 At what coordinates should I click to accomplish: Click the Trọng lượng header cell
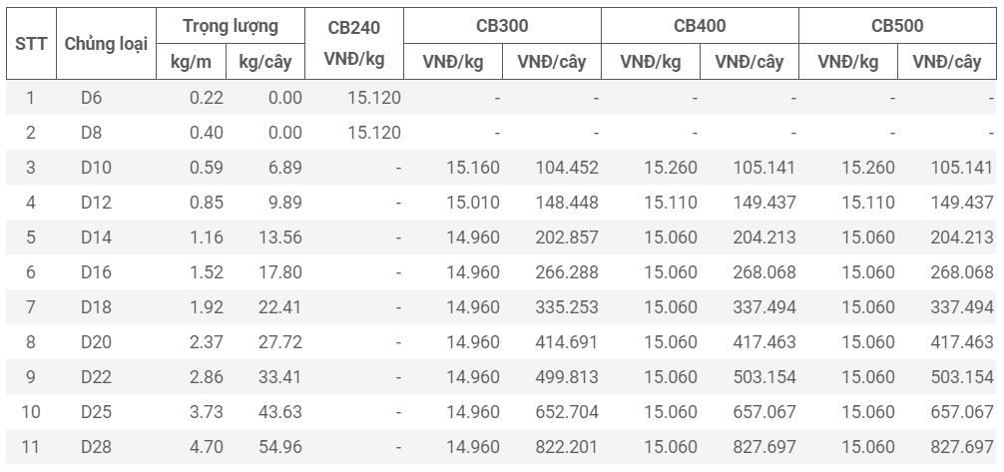pos(231,26)
